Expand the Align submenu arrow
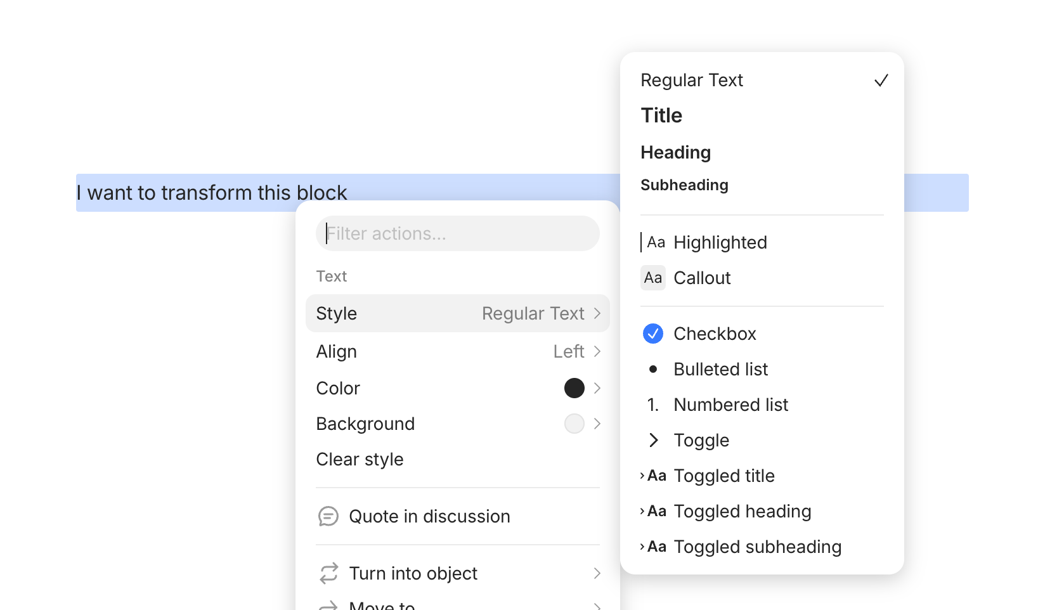 (x=597, y=351)
